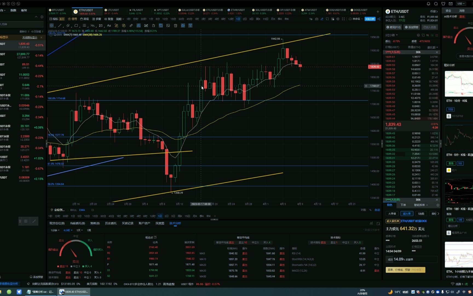Open ETH 10分 K线 analysis thumbnail
Image resolution: width=473 pixels, height=296 pixels.
click(459, 84)
